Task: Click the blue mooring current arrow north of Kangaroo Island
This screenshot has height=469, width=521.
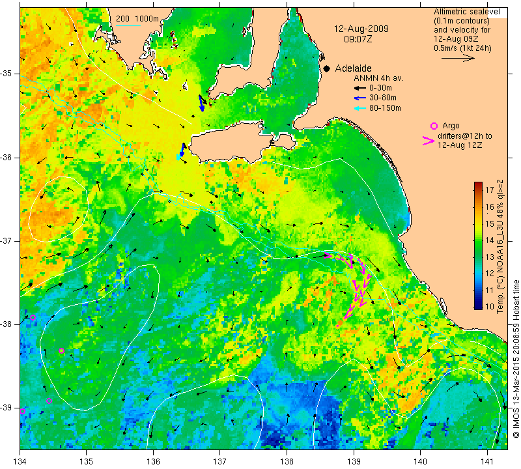Action: click(202, 103)
